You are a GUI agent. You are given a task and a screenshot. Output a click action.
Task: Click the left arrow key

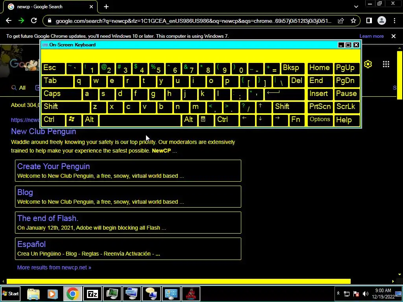247,120
